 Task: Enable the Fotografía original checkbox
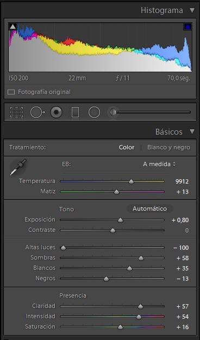(11, 92)
